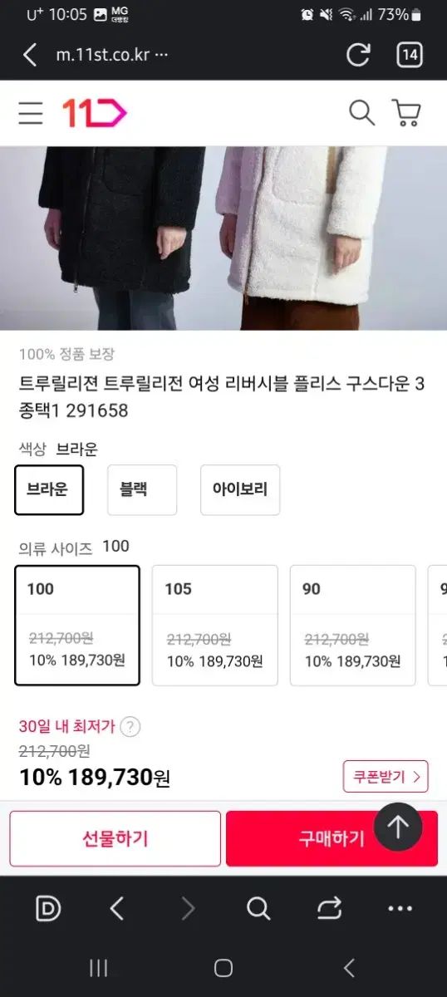447x997 pixels.
Task: Choose size 105
Action: [215, 626]
